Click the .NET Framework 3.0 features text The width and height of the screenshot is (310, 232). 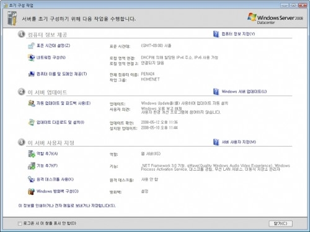point(216,168)
